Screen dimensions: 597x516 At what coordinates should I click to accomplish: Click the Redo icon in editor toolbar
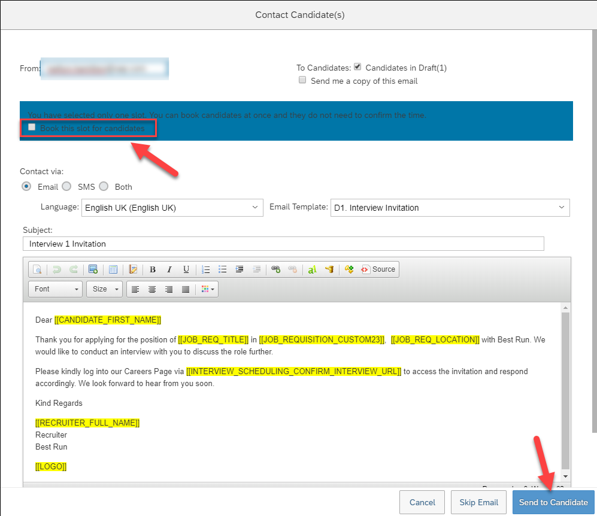coord(74,269)
